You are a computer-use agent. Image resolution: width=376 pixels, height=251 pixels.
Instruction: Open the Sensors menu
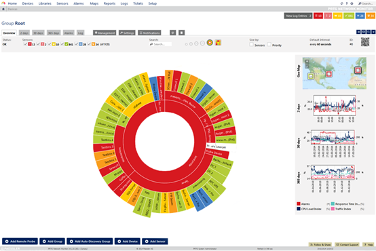(62, 3)
